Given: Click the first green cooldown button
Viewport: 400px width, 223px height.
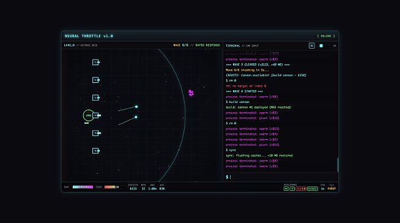Looking at the screenshot, I should tap(286, 189).
